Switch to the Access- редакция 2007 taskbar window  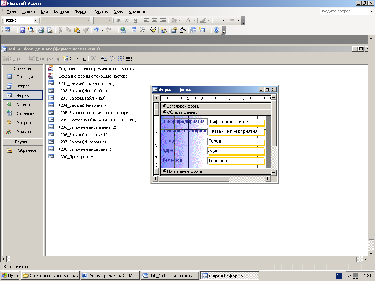tap(110, 276)
